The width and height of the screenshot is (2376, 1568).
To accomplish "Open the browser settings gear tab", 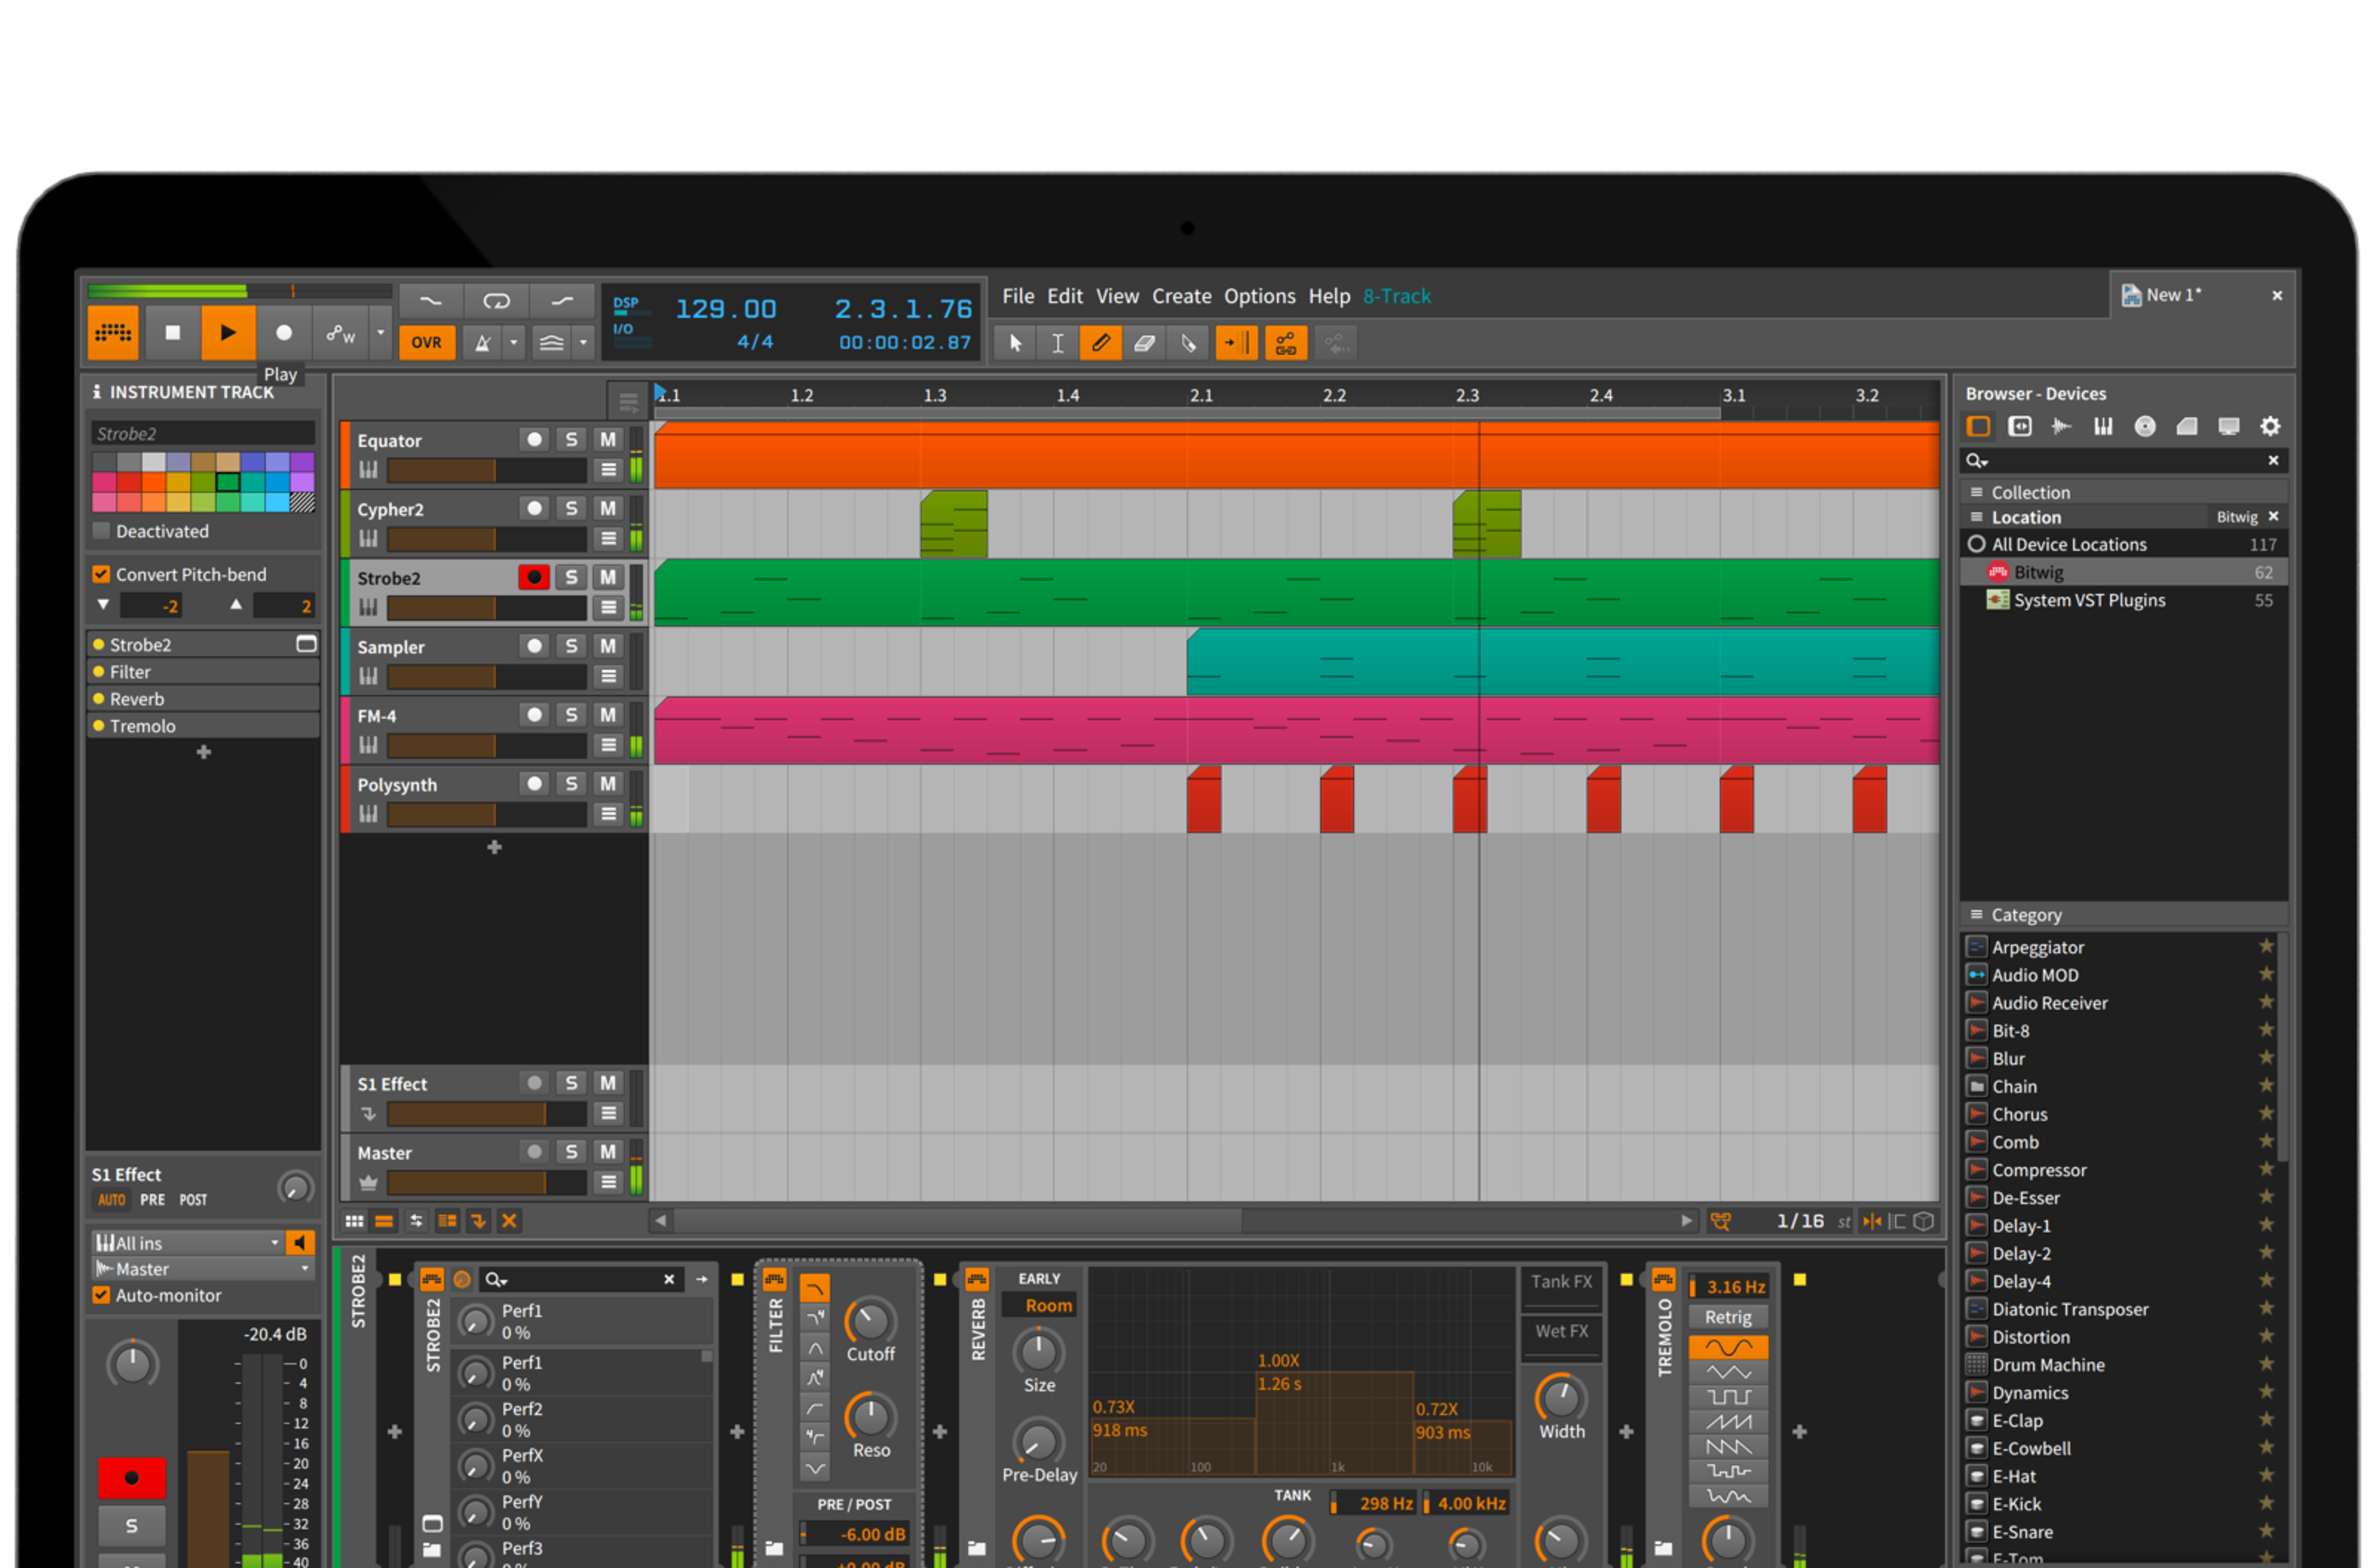I will 2270,427.
